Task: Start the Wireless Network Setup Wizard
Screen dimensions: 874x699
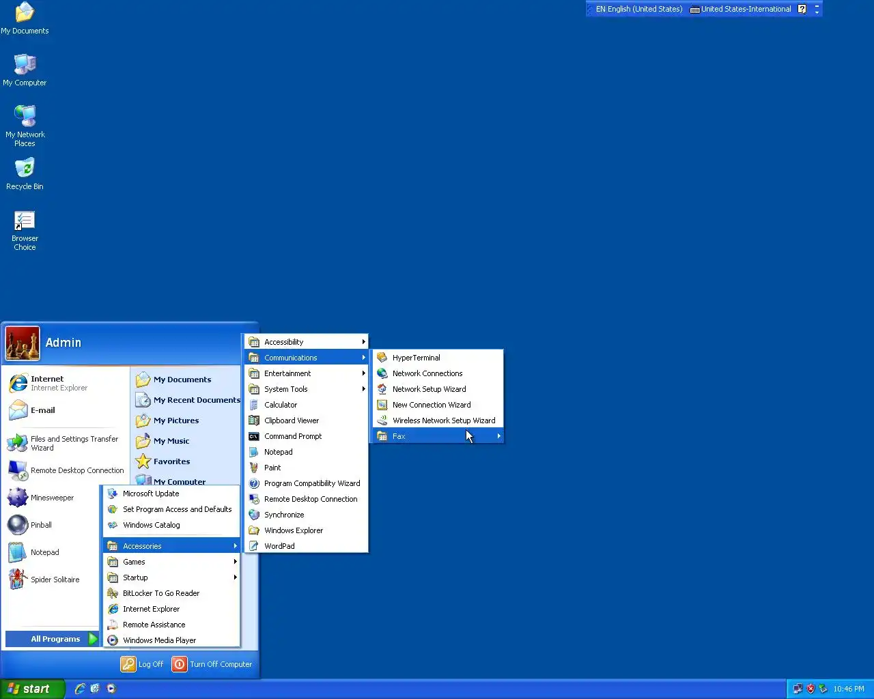Action: click(438, 420)
